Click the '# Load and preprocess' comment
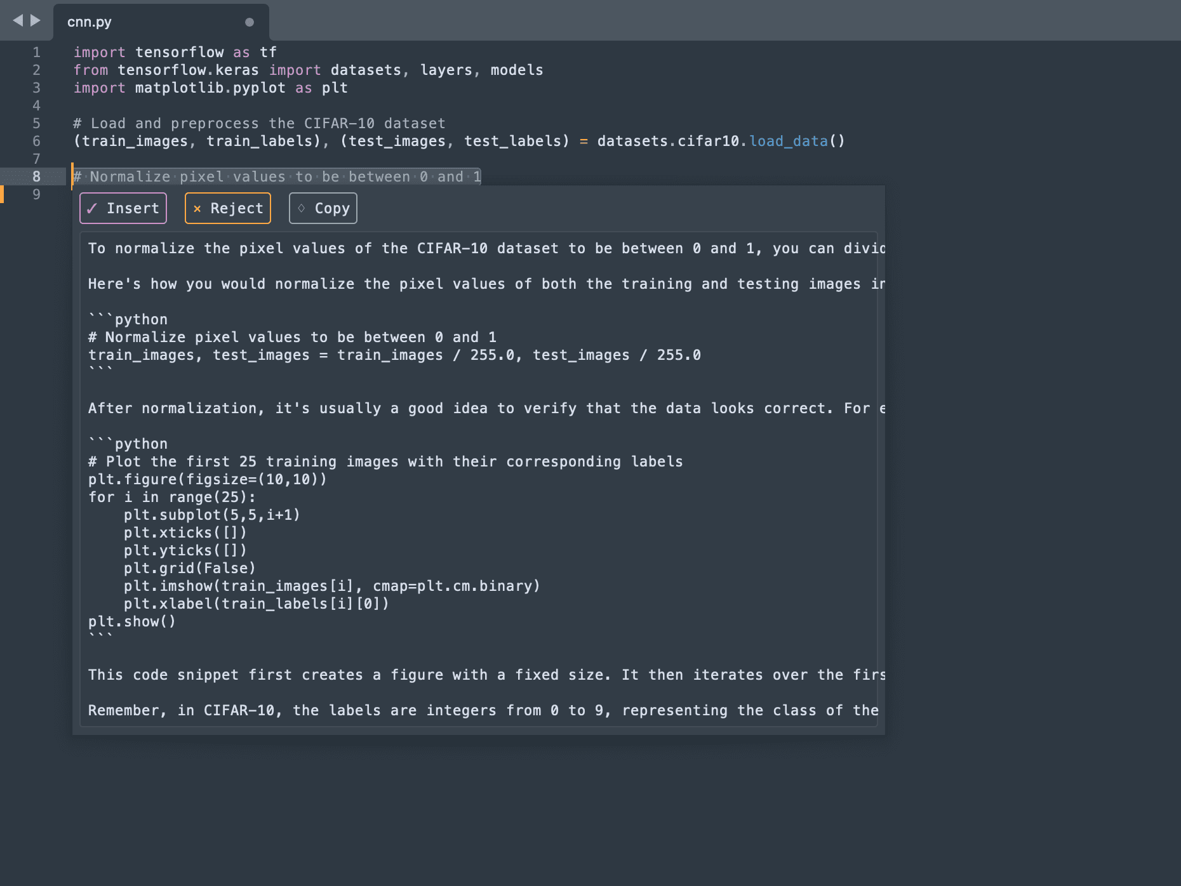 point(259,123)
